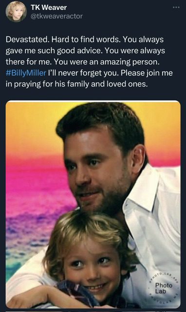Image resolution: width=186 pixels, height=312 pixels.
Task: Open the @tkweaveractor handle link
Action: 56,16
